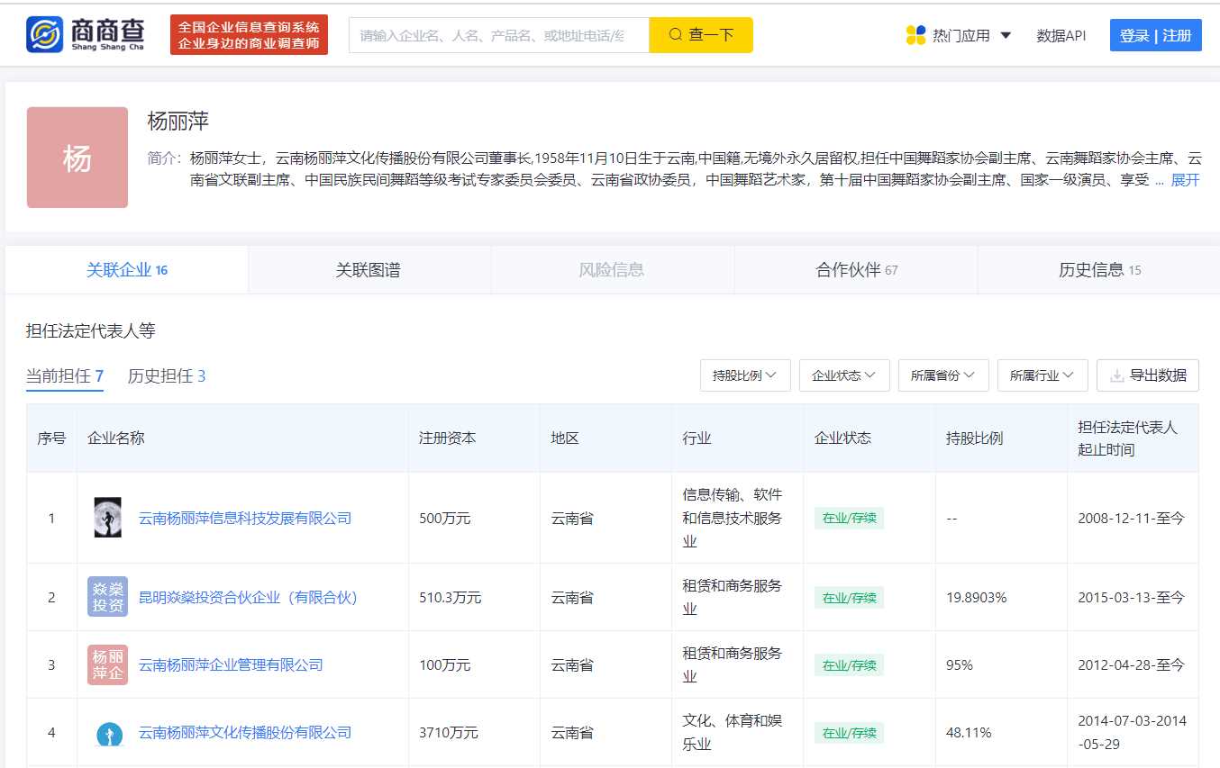Image resolution: width=1220 pixels, height=768 pixels.
Task: Open the 数据API link
Action: 1061,36
